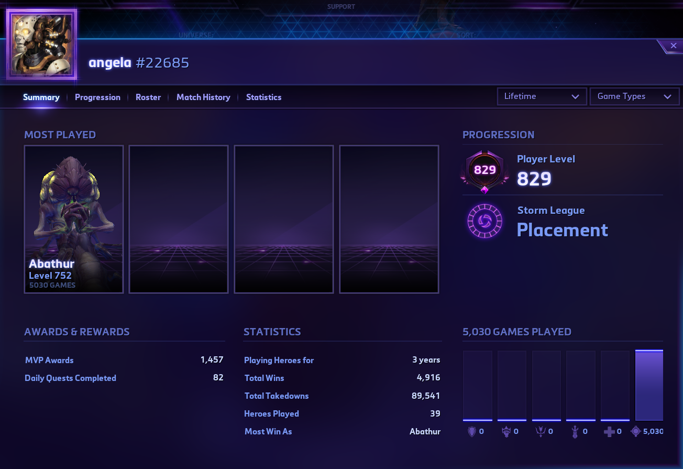The image size is (683, 469).
Task: Open the Summary tab
Action: (x=41, y=97)
